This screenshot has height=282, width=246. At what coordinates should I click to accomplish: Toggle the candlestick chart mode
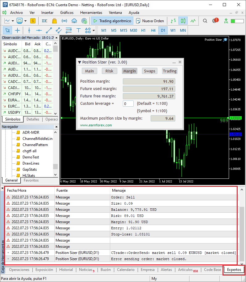[183, 21]
